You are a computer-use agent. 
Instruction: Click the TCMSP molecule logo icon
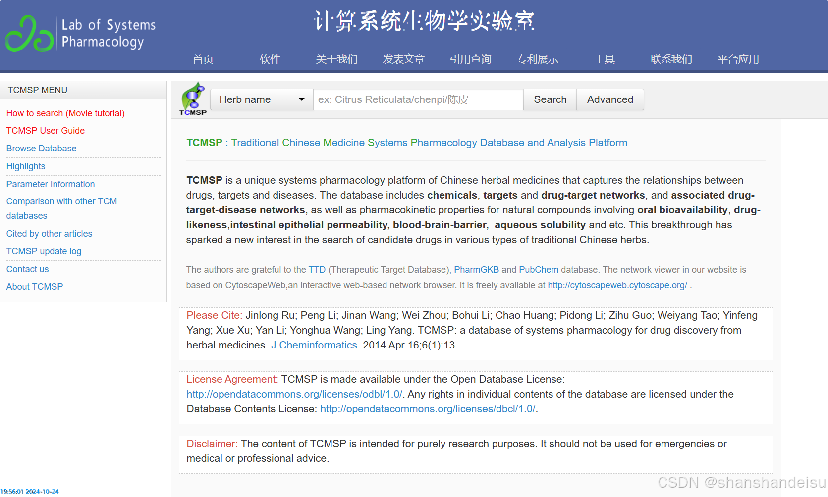pyautogui.click(x=193, y=99)
